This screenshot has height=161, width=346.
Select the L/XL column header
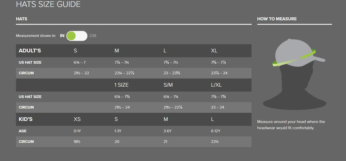click(216, 85)
